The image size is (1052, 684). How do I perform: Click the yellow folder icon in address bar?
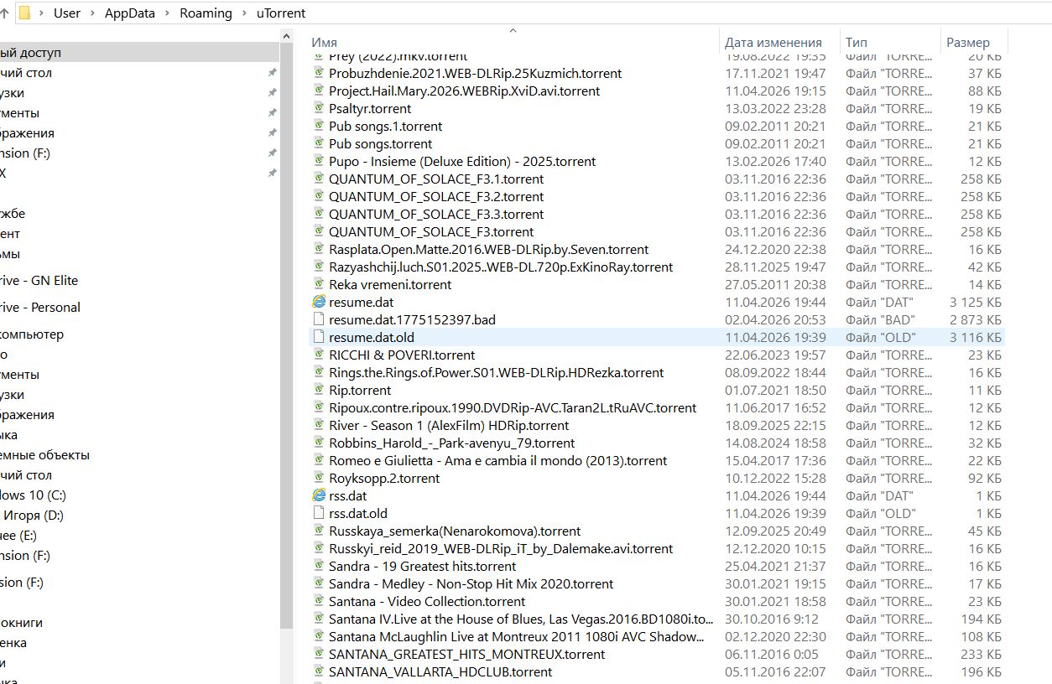(x=25, y=13)
